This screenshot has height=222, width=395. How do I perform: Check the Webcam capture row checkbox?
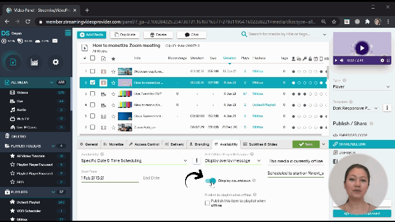[93, 72]
